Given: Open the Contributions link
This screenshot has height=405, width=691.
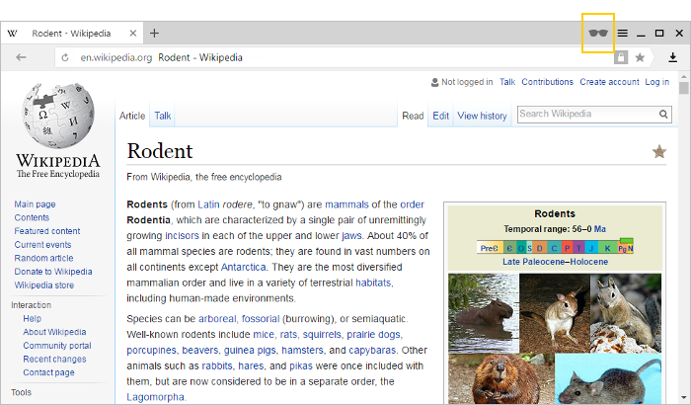Looking at the screenshot, I should click(547, 82).
